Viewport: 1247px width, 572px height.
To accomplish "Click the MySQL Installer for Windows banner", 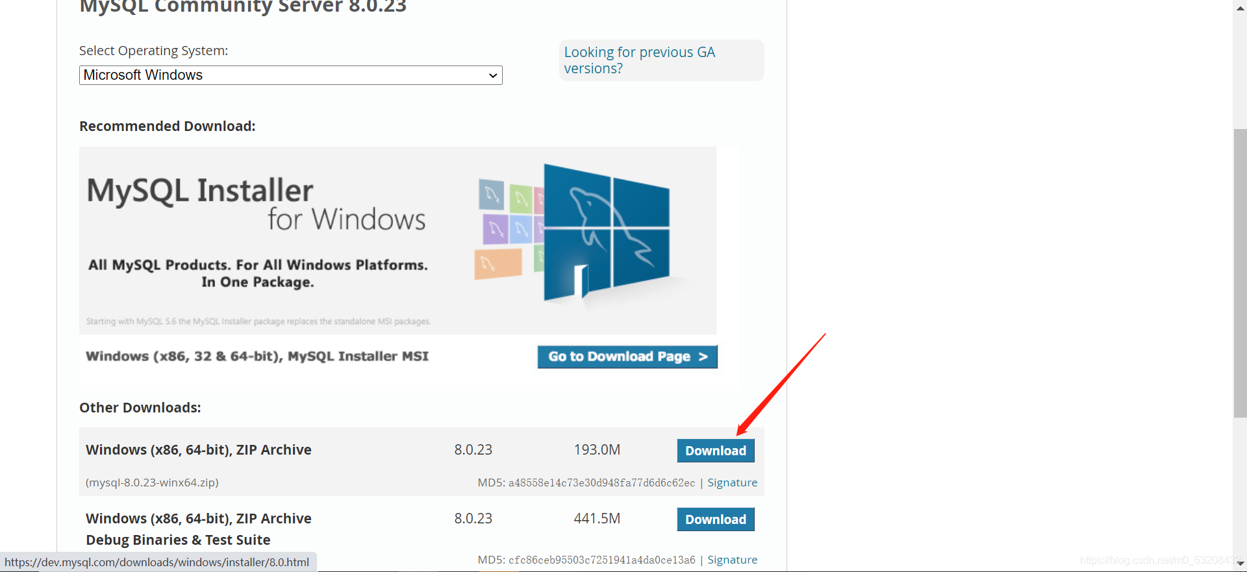I will (398, 241).
